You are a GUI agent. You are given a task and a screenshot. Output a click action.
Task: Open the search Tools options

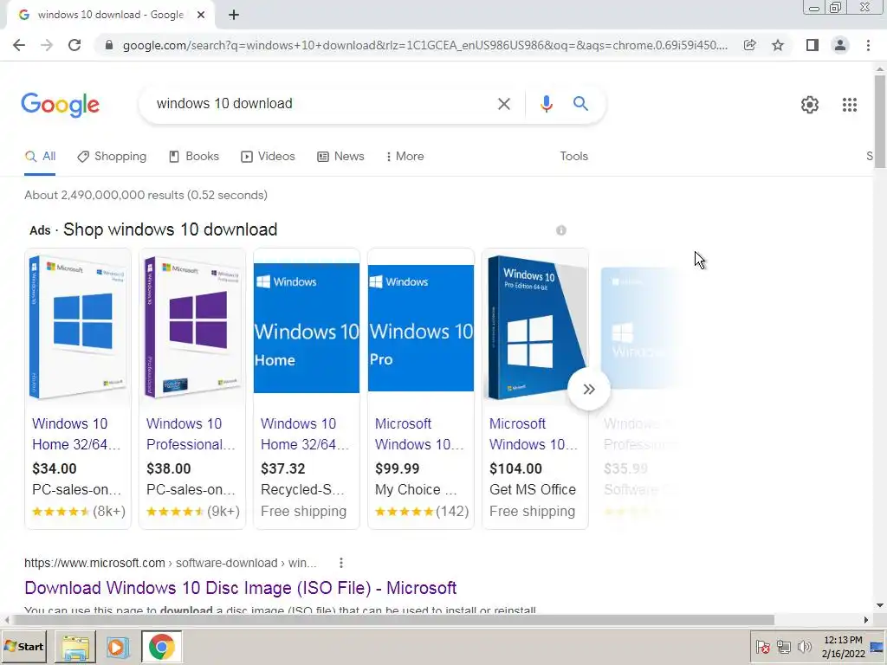coord(573,157)
